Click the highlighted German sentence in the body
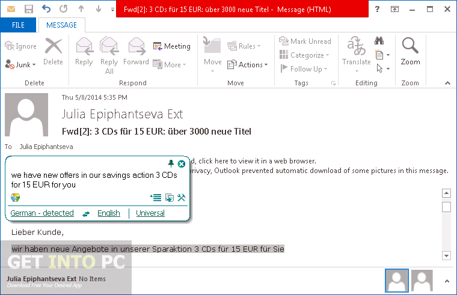457x295 pixels. coord(148,249)
